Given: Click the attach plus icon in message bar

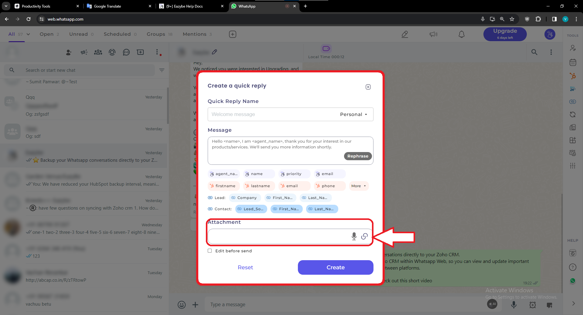Looking at the screenshot, I should [195, 305].
